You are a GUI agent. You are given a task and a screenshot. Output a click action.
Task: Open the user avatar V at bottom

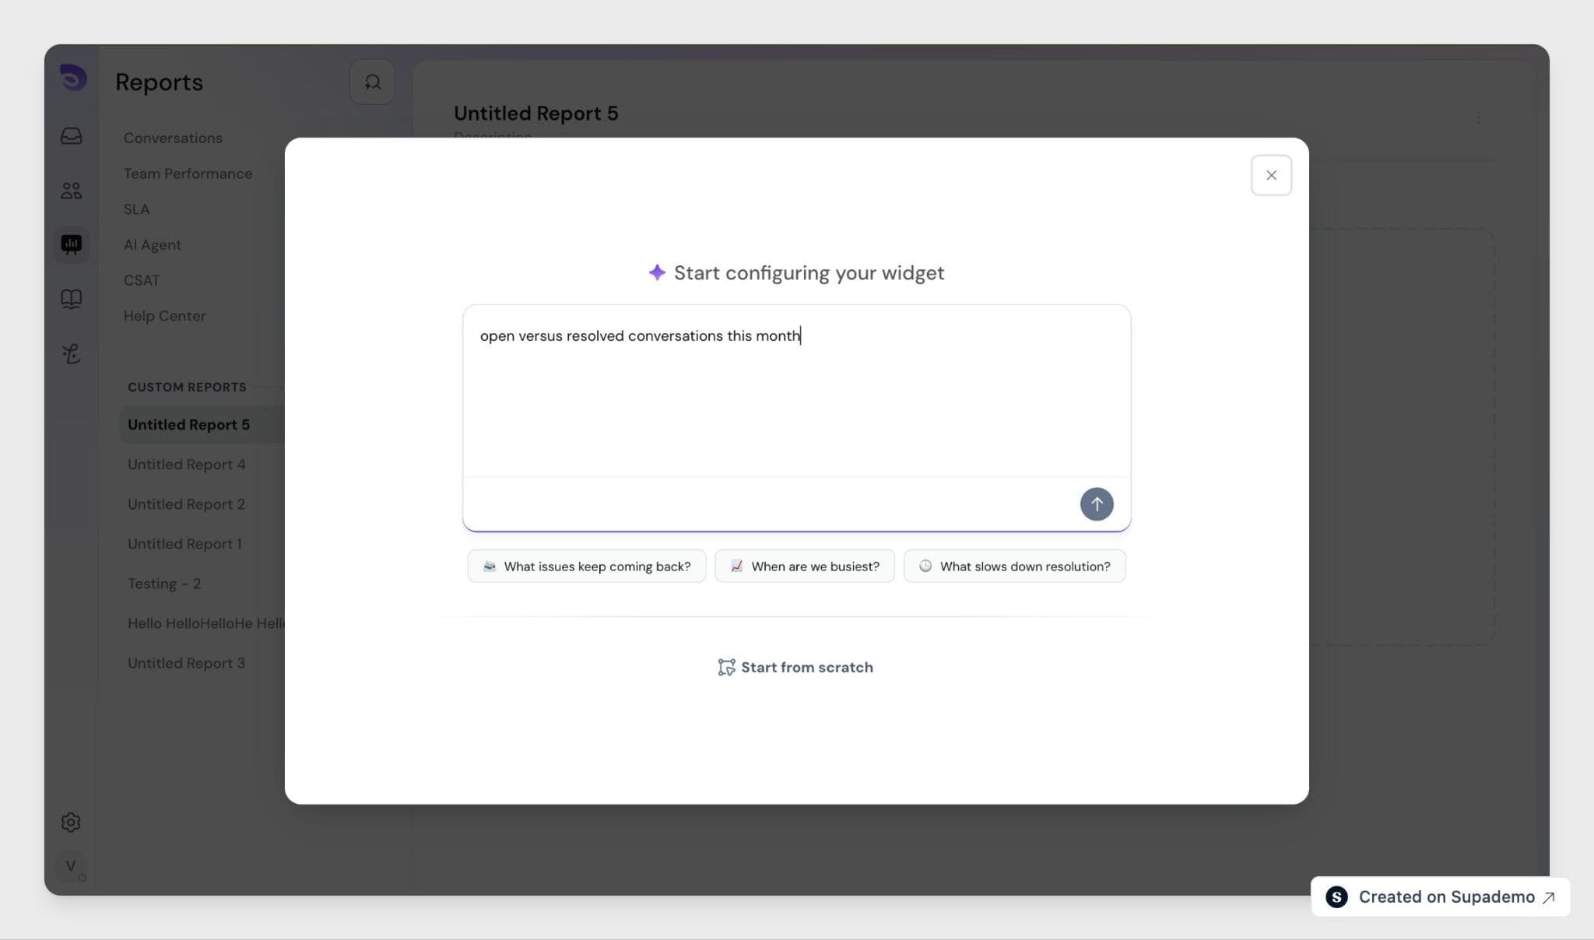point(71,866)
